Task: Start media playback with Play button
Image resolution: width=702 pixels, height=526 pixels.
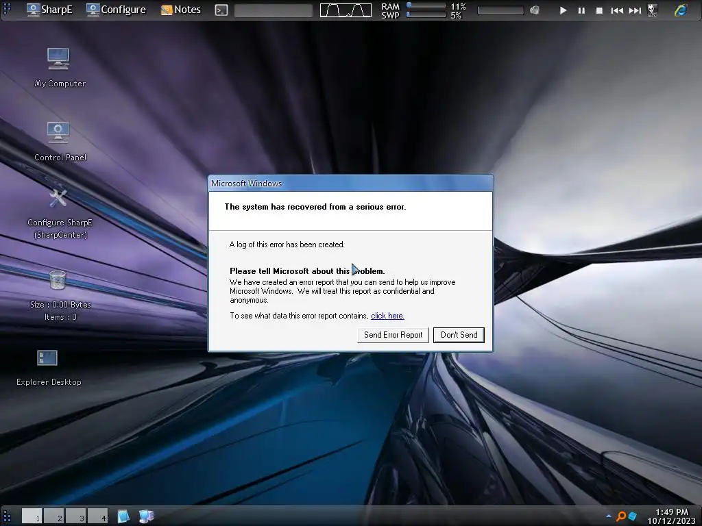Action: click(x=564, y=10)
